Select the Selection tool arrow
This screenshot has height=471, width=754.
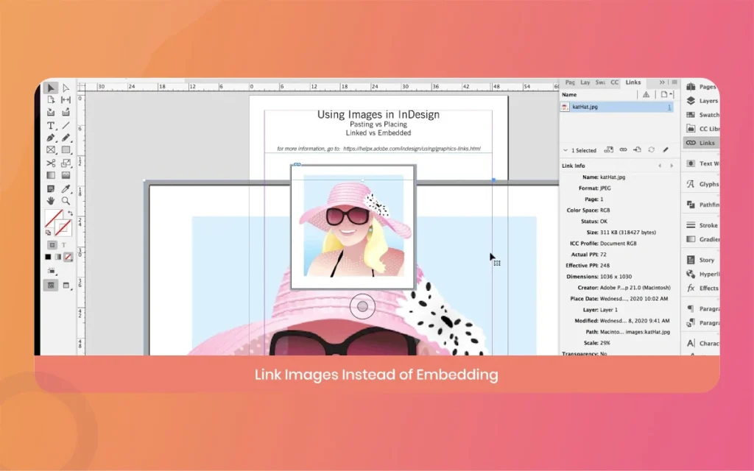[51, 88]
